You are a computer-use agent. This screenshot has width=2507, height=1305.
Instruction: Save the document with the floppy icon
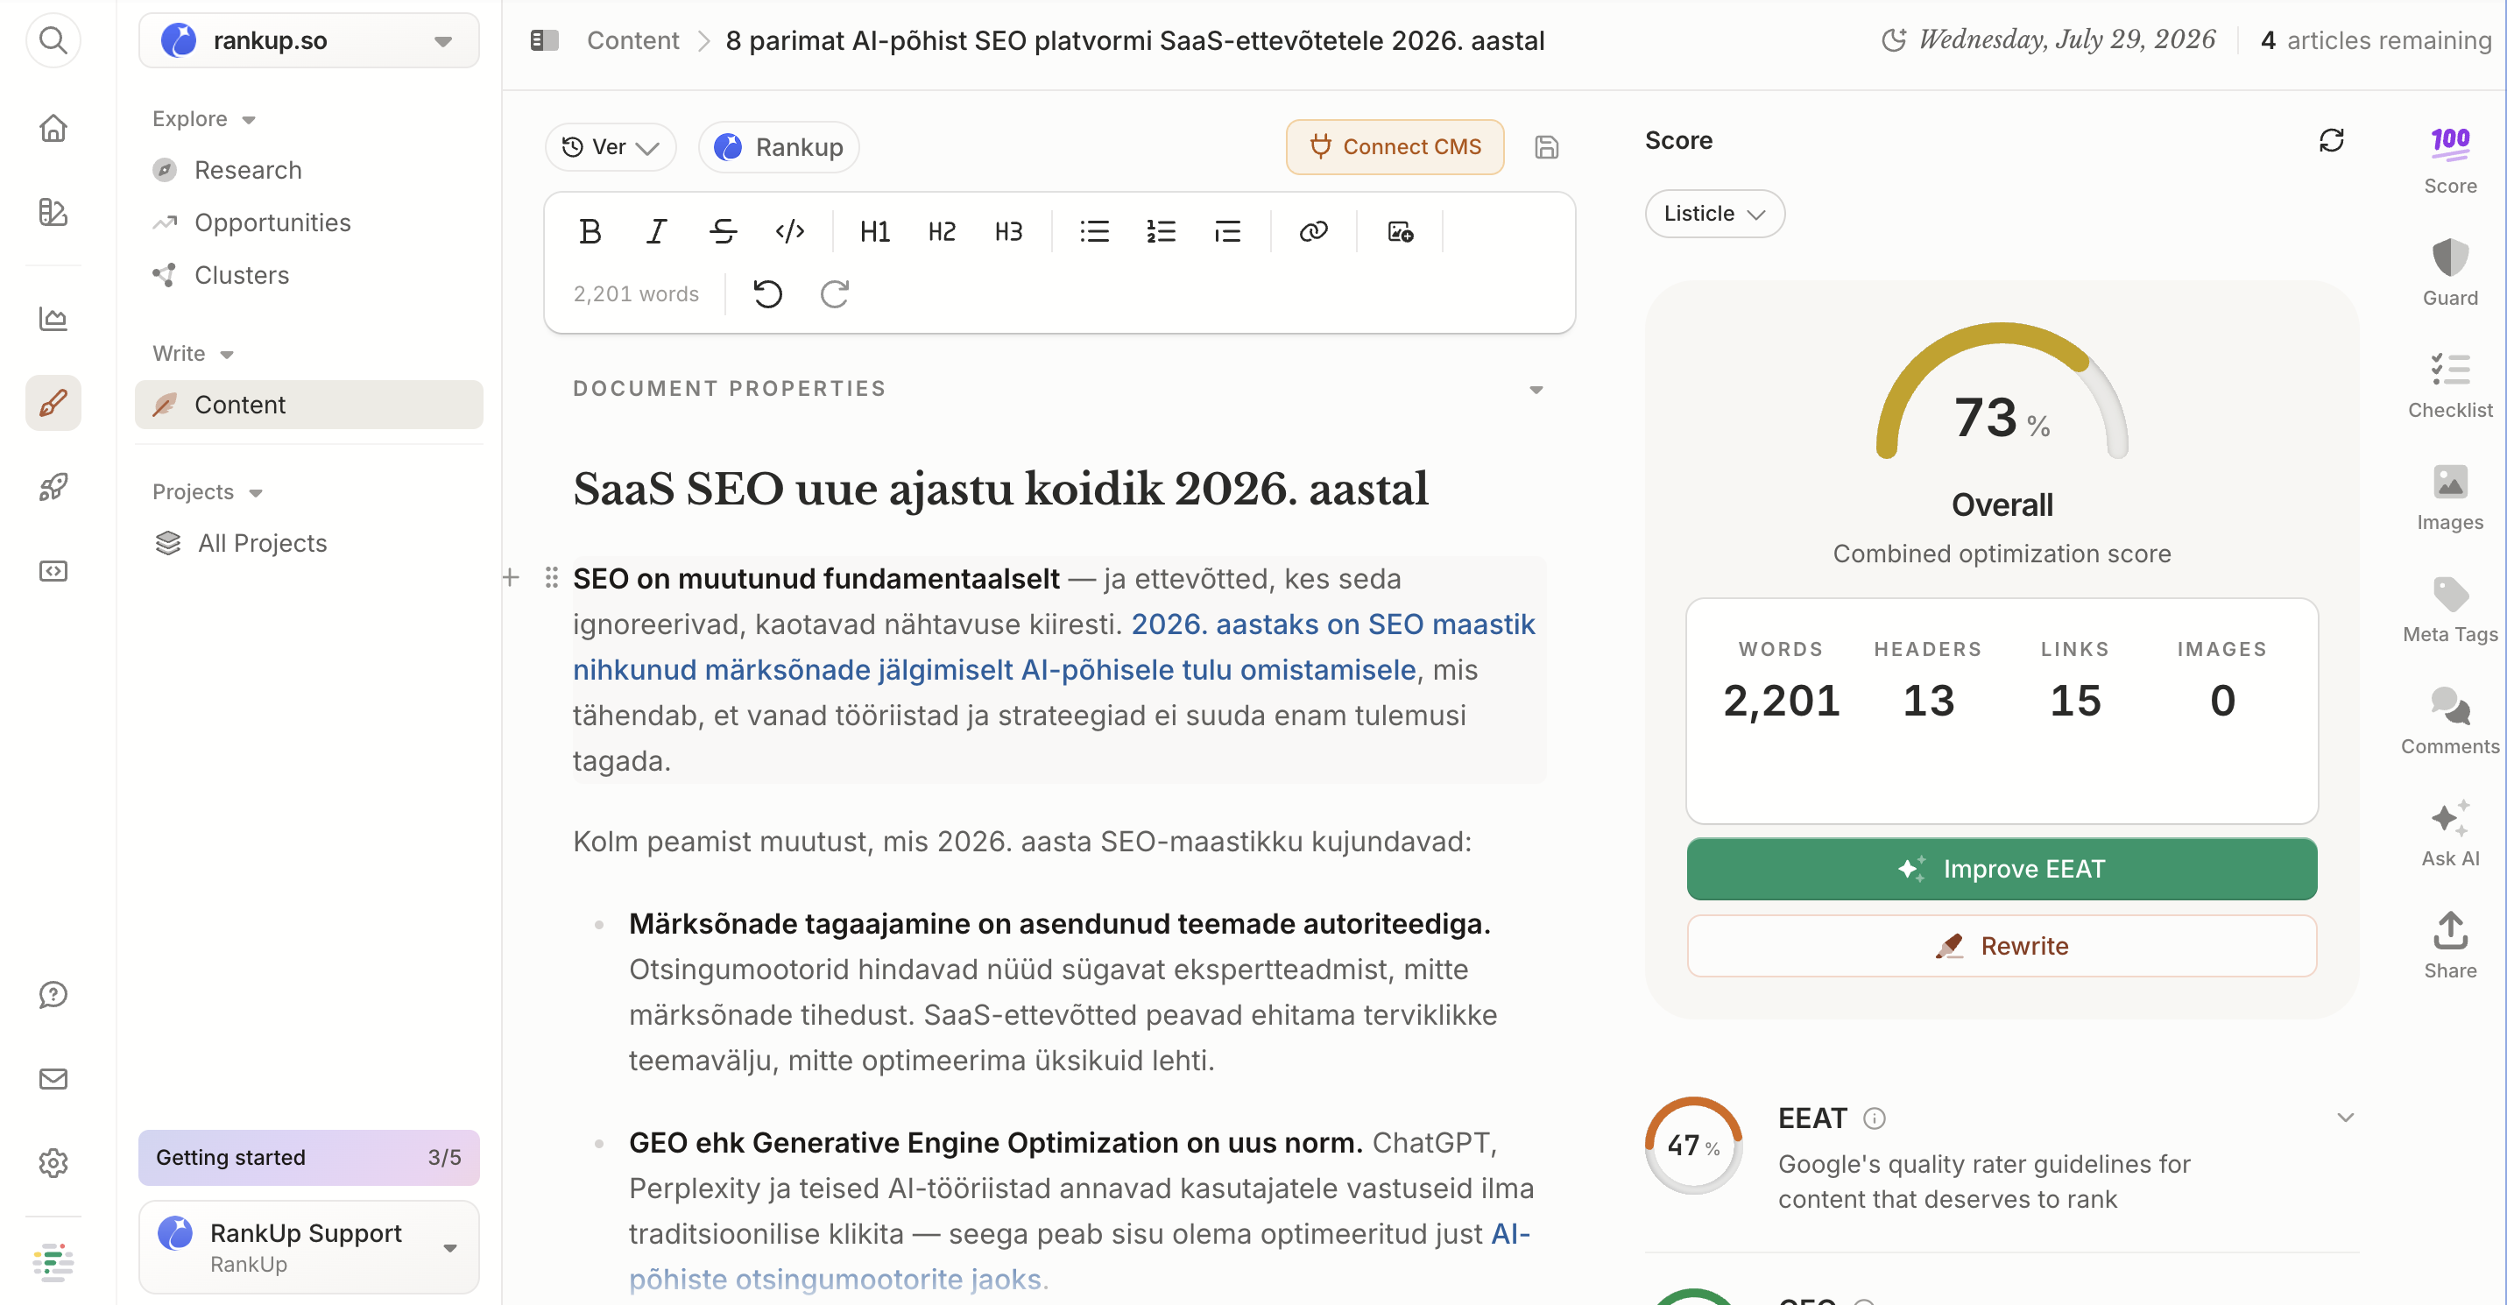[1546, 147]
